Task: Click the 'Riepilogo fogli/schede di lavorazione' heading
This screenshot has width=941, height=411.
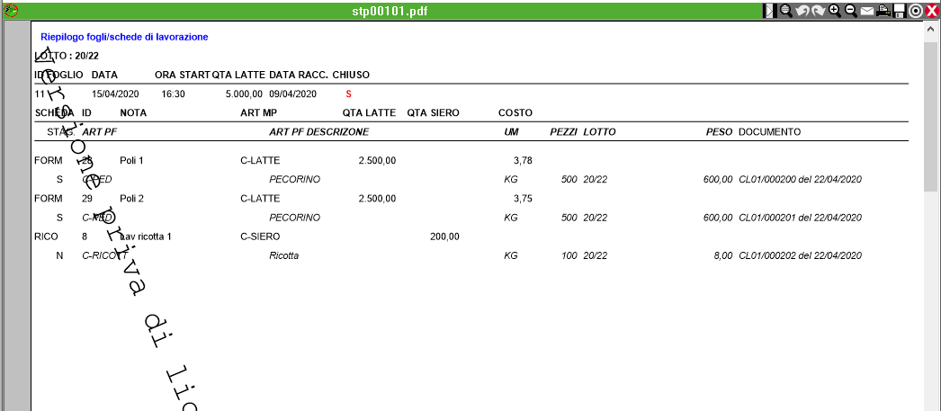Action: (124, 37)
